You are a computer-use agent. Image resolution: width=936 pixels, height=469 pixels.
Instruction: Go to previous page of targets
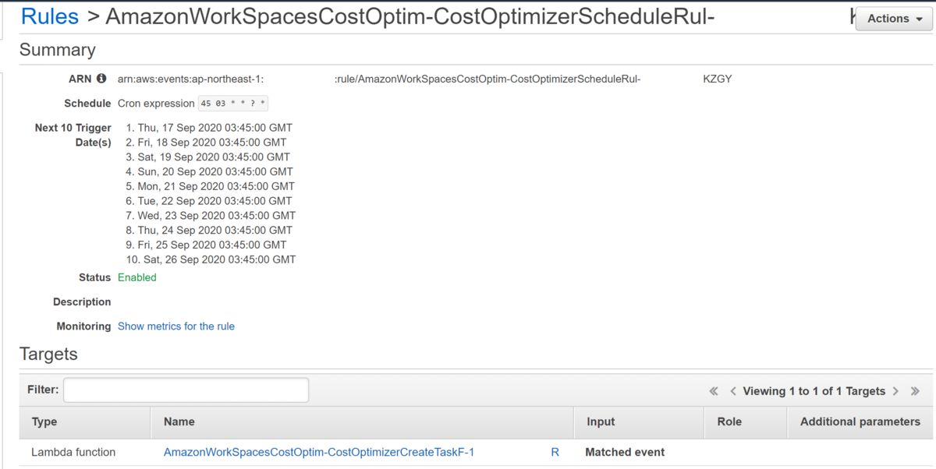coord(733,391)
